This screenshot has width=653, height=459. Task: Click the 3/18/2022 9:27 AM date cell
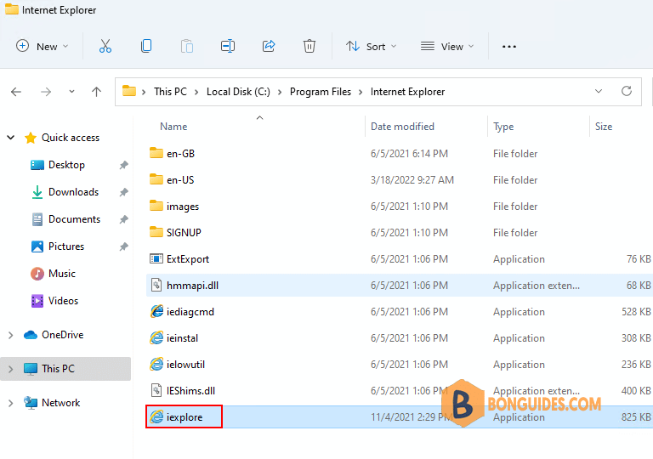(412, 180)
